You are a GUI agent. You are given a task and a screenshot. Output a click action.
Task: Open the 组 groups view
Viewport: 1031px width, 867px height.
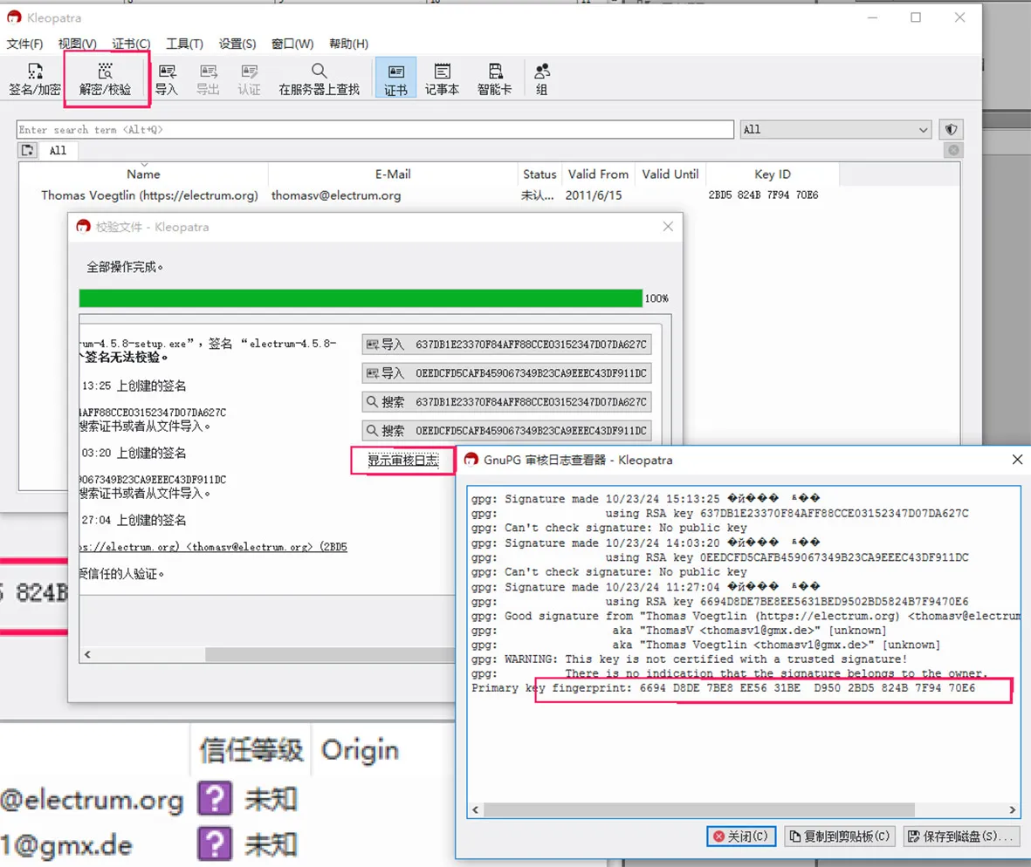[x=542, y=79]
